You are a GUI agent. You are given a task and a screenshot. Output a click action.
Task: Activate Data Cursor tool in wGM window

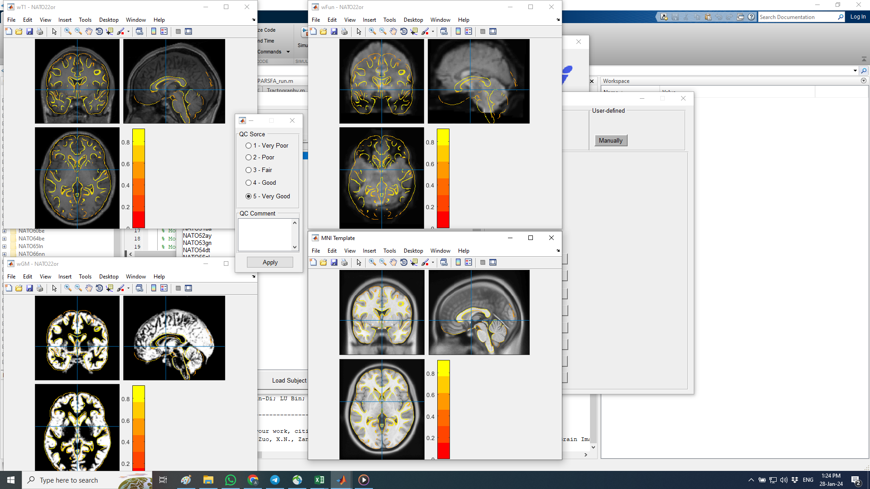(x=110, y=288)
